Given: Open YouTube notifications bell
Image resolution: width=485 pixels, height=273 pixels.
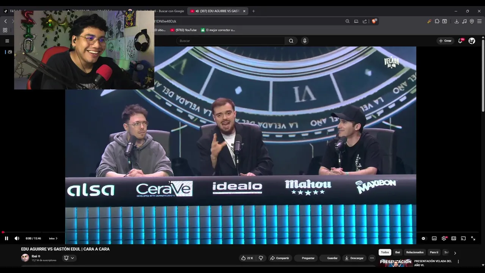Looking at the screenshot, I should (460, 41).
